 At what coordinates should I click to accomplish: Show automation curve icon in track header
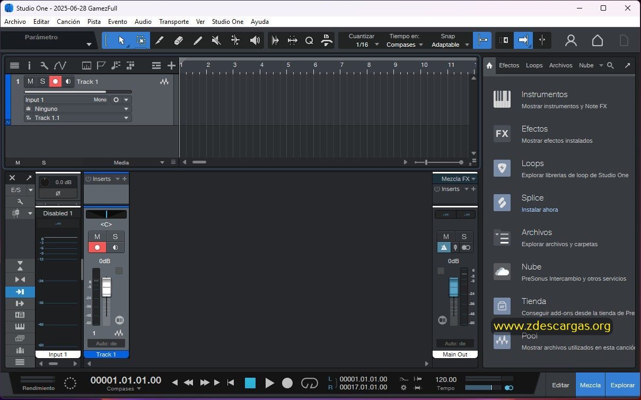coord(60,65)
